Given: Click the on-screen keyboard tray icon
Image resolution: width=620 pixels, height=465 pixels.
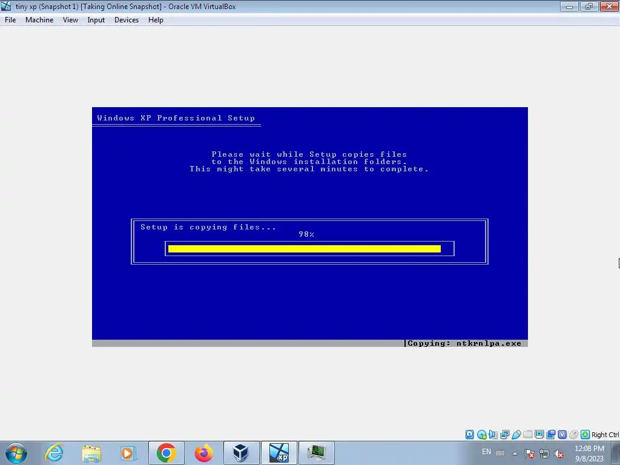Looking at the screenshot, I should (500, 453).
